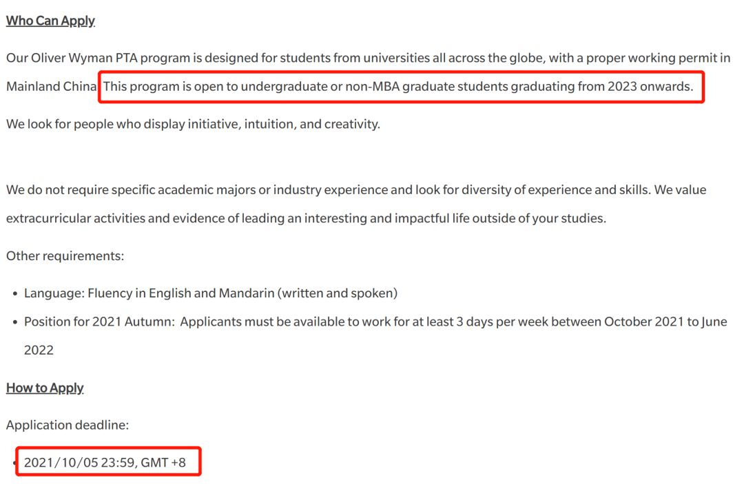Click the "Other requirements:" label
The image size is (744, 484).
pos(65,255)
